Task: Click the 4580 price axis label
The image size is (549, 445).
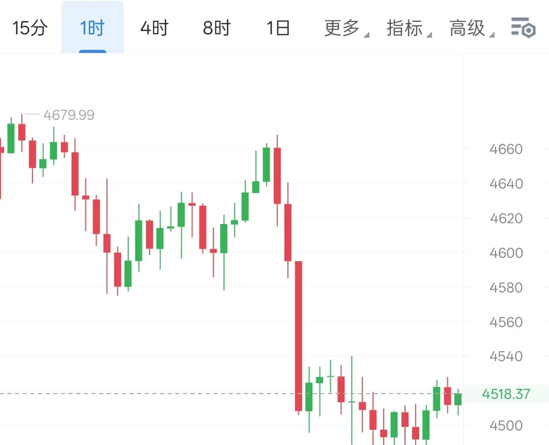Action: [x=506, y=288]
